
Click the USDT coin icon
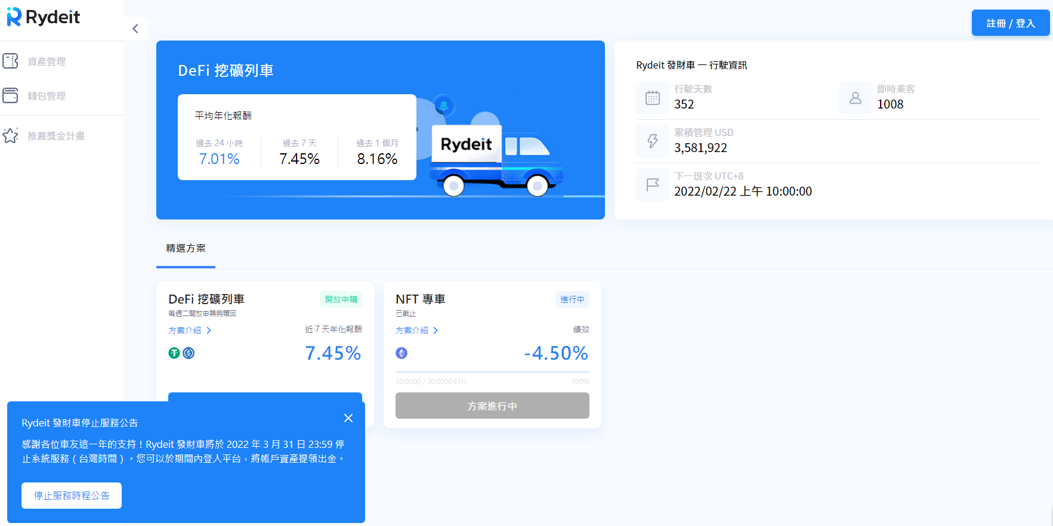[x=174, y=353]
